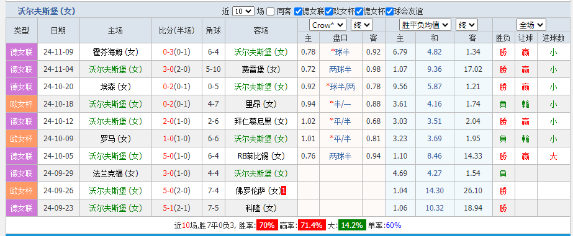This screenshot has height=236, width=573.
Task: Click the 比分(半场) column header
Action: pyautogui.click(x=177, y=30)
